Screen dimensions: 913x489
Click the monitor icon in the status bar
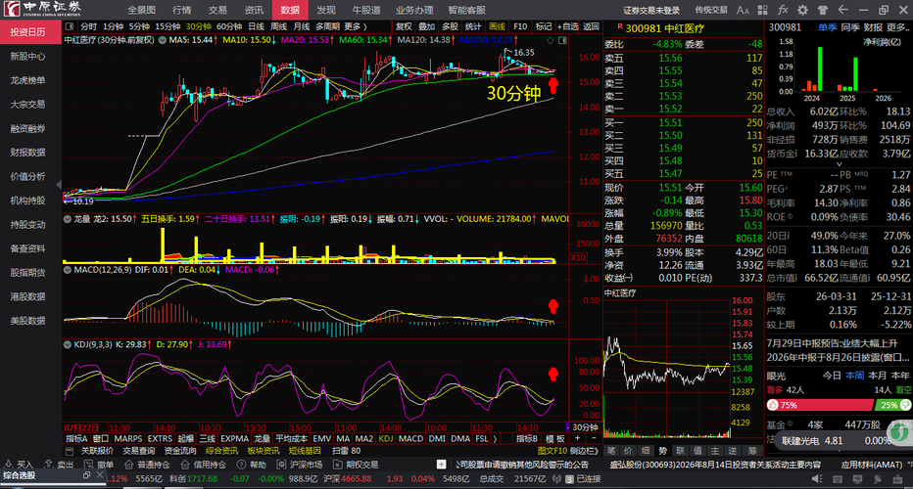point(857,479)
